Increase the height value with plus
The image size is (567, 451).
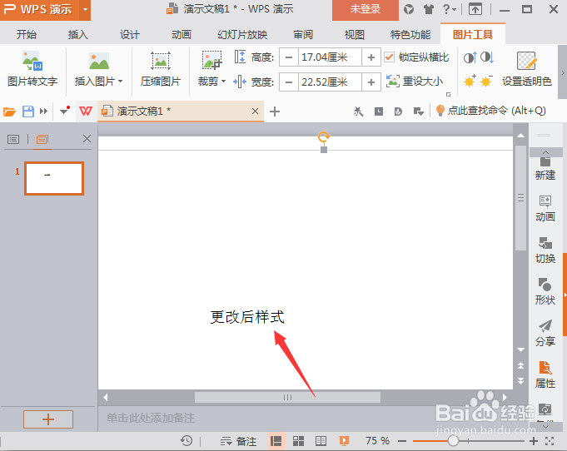pos(371,57)
